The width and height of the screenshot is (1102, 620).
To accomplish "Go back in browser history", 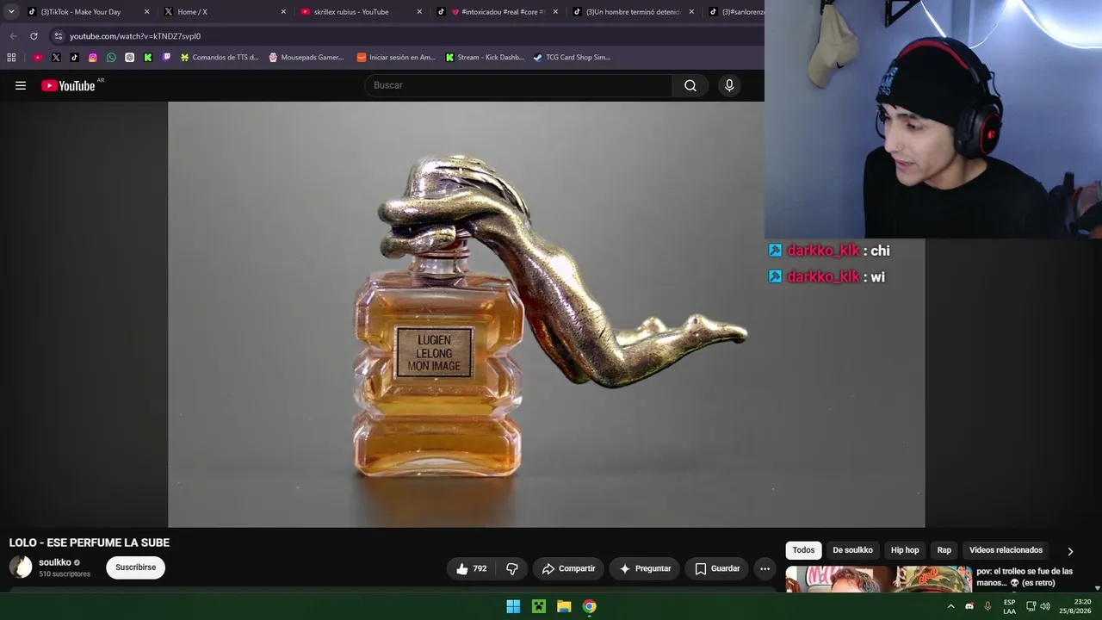I will pos(13,36).
